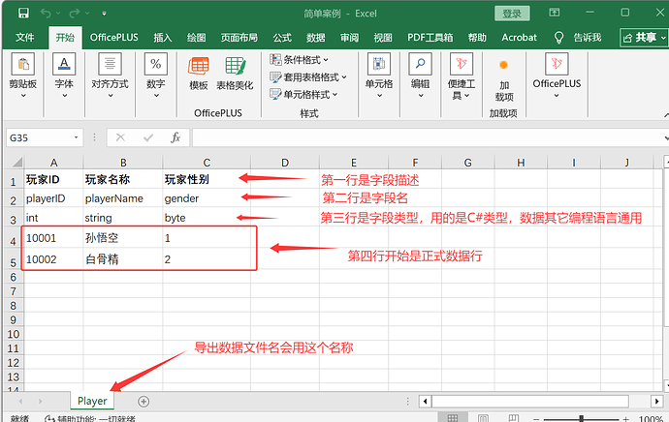Click the 共享 share button
The height and width of the screenshot is (422, 669).
[644, 38]
